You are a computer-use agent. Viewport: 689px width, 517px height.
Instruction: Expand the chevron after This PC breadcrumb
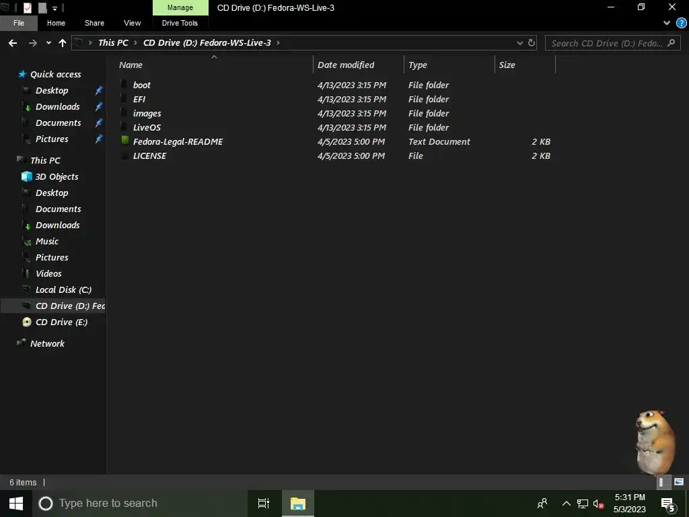[x=135, y=42]
